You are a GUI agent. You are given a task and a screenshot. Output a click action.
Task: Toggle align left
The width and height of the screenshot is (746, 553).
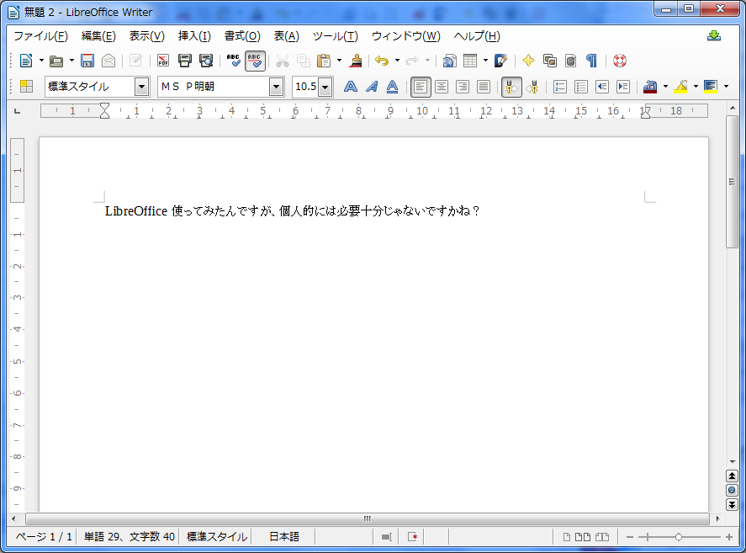point(421,87)
